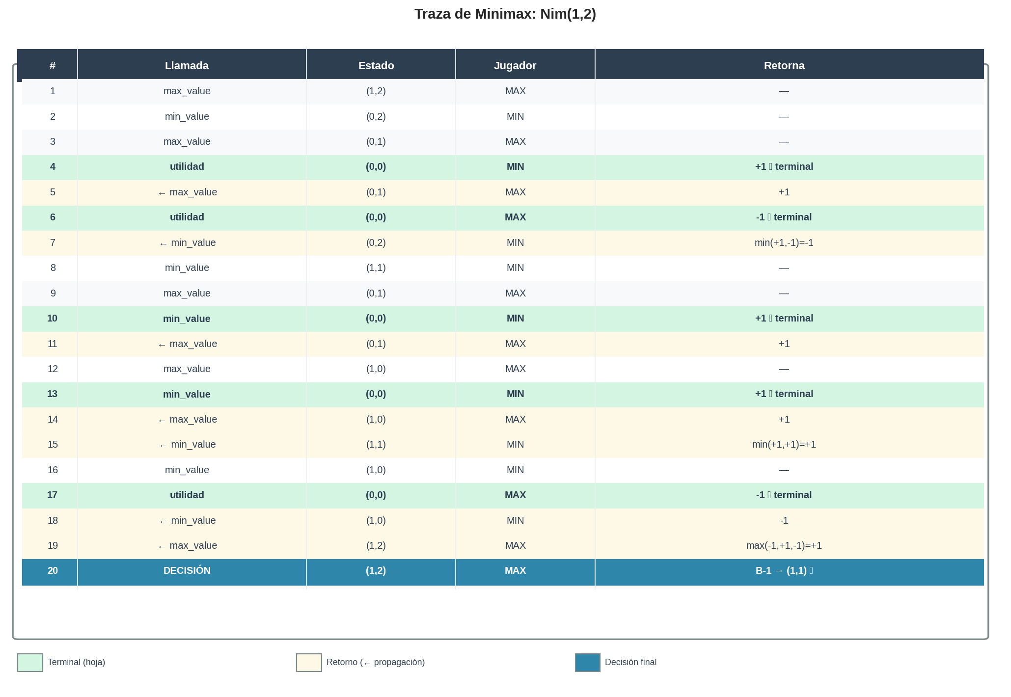Click the Decisión final legend label
The image size is (1011, 697).
point(630,662)
